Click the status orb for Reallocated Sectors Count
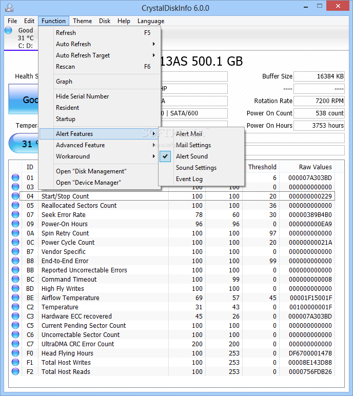 (x=15, y=205)
